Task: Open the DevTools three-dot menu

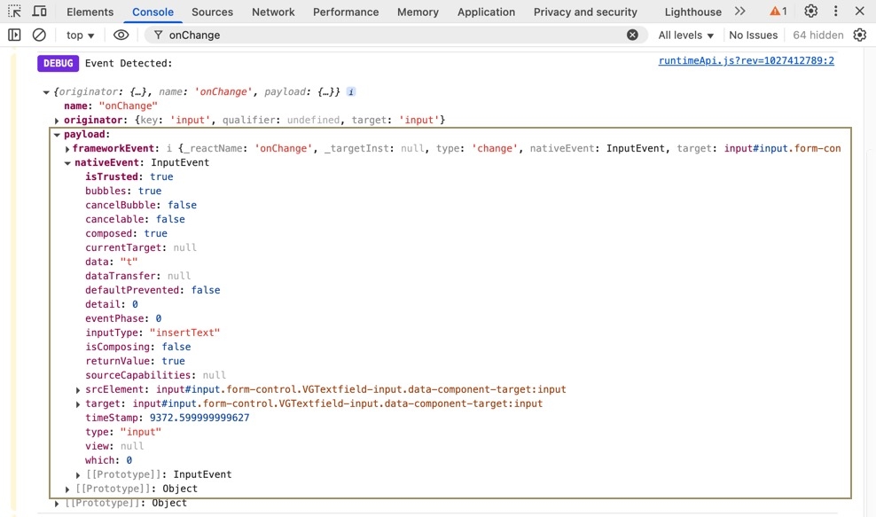Action: coord(836,12)
